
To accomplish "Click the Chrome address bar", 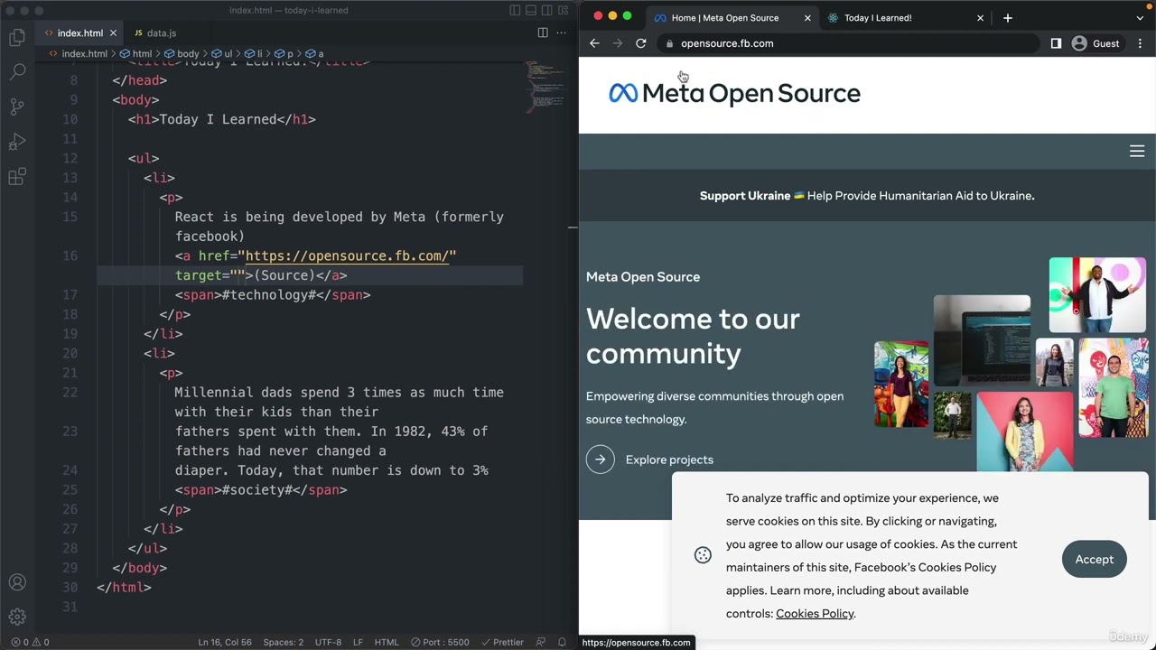I will click(849, 43).
